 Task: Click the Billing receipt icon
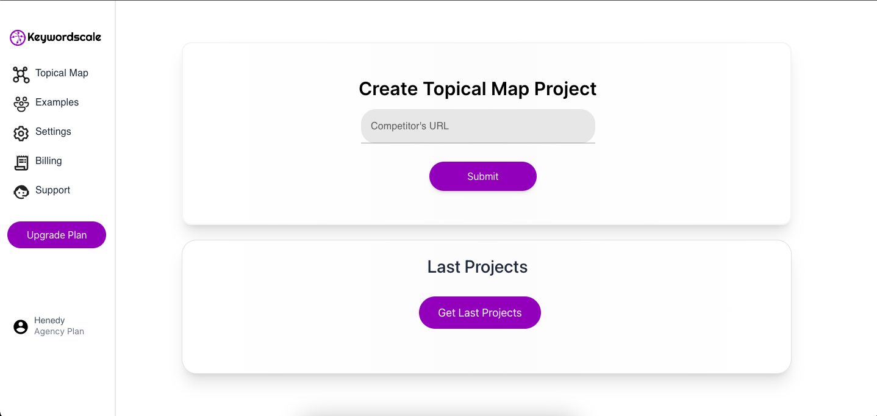21,162
